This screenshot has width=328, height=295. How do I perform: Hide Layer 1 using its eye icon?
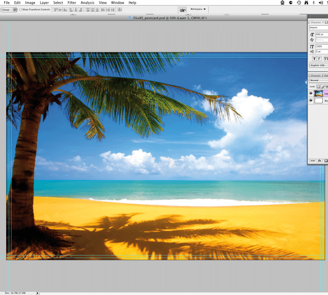(311, 93)
